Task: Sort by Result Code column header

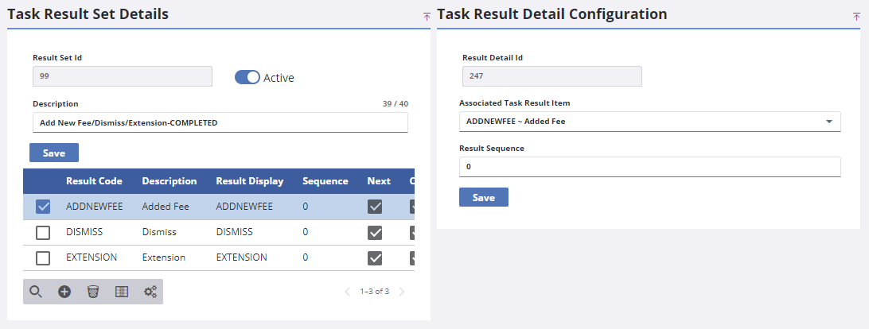Action: [x=94, y=181]
